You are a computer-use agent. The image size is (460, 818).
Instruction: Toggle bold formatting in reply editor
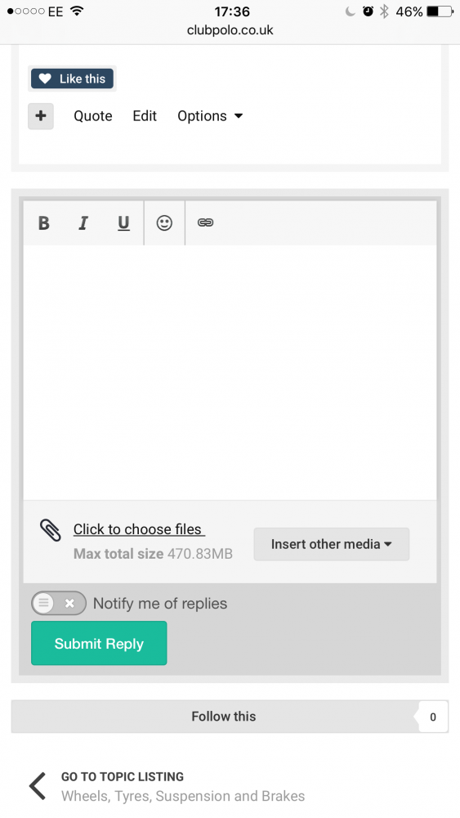click(x=44, y=222)
